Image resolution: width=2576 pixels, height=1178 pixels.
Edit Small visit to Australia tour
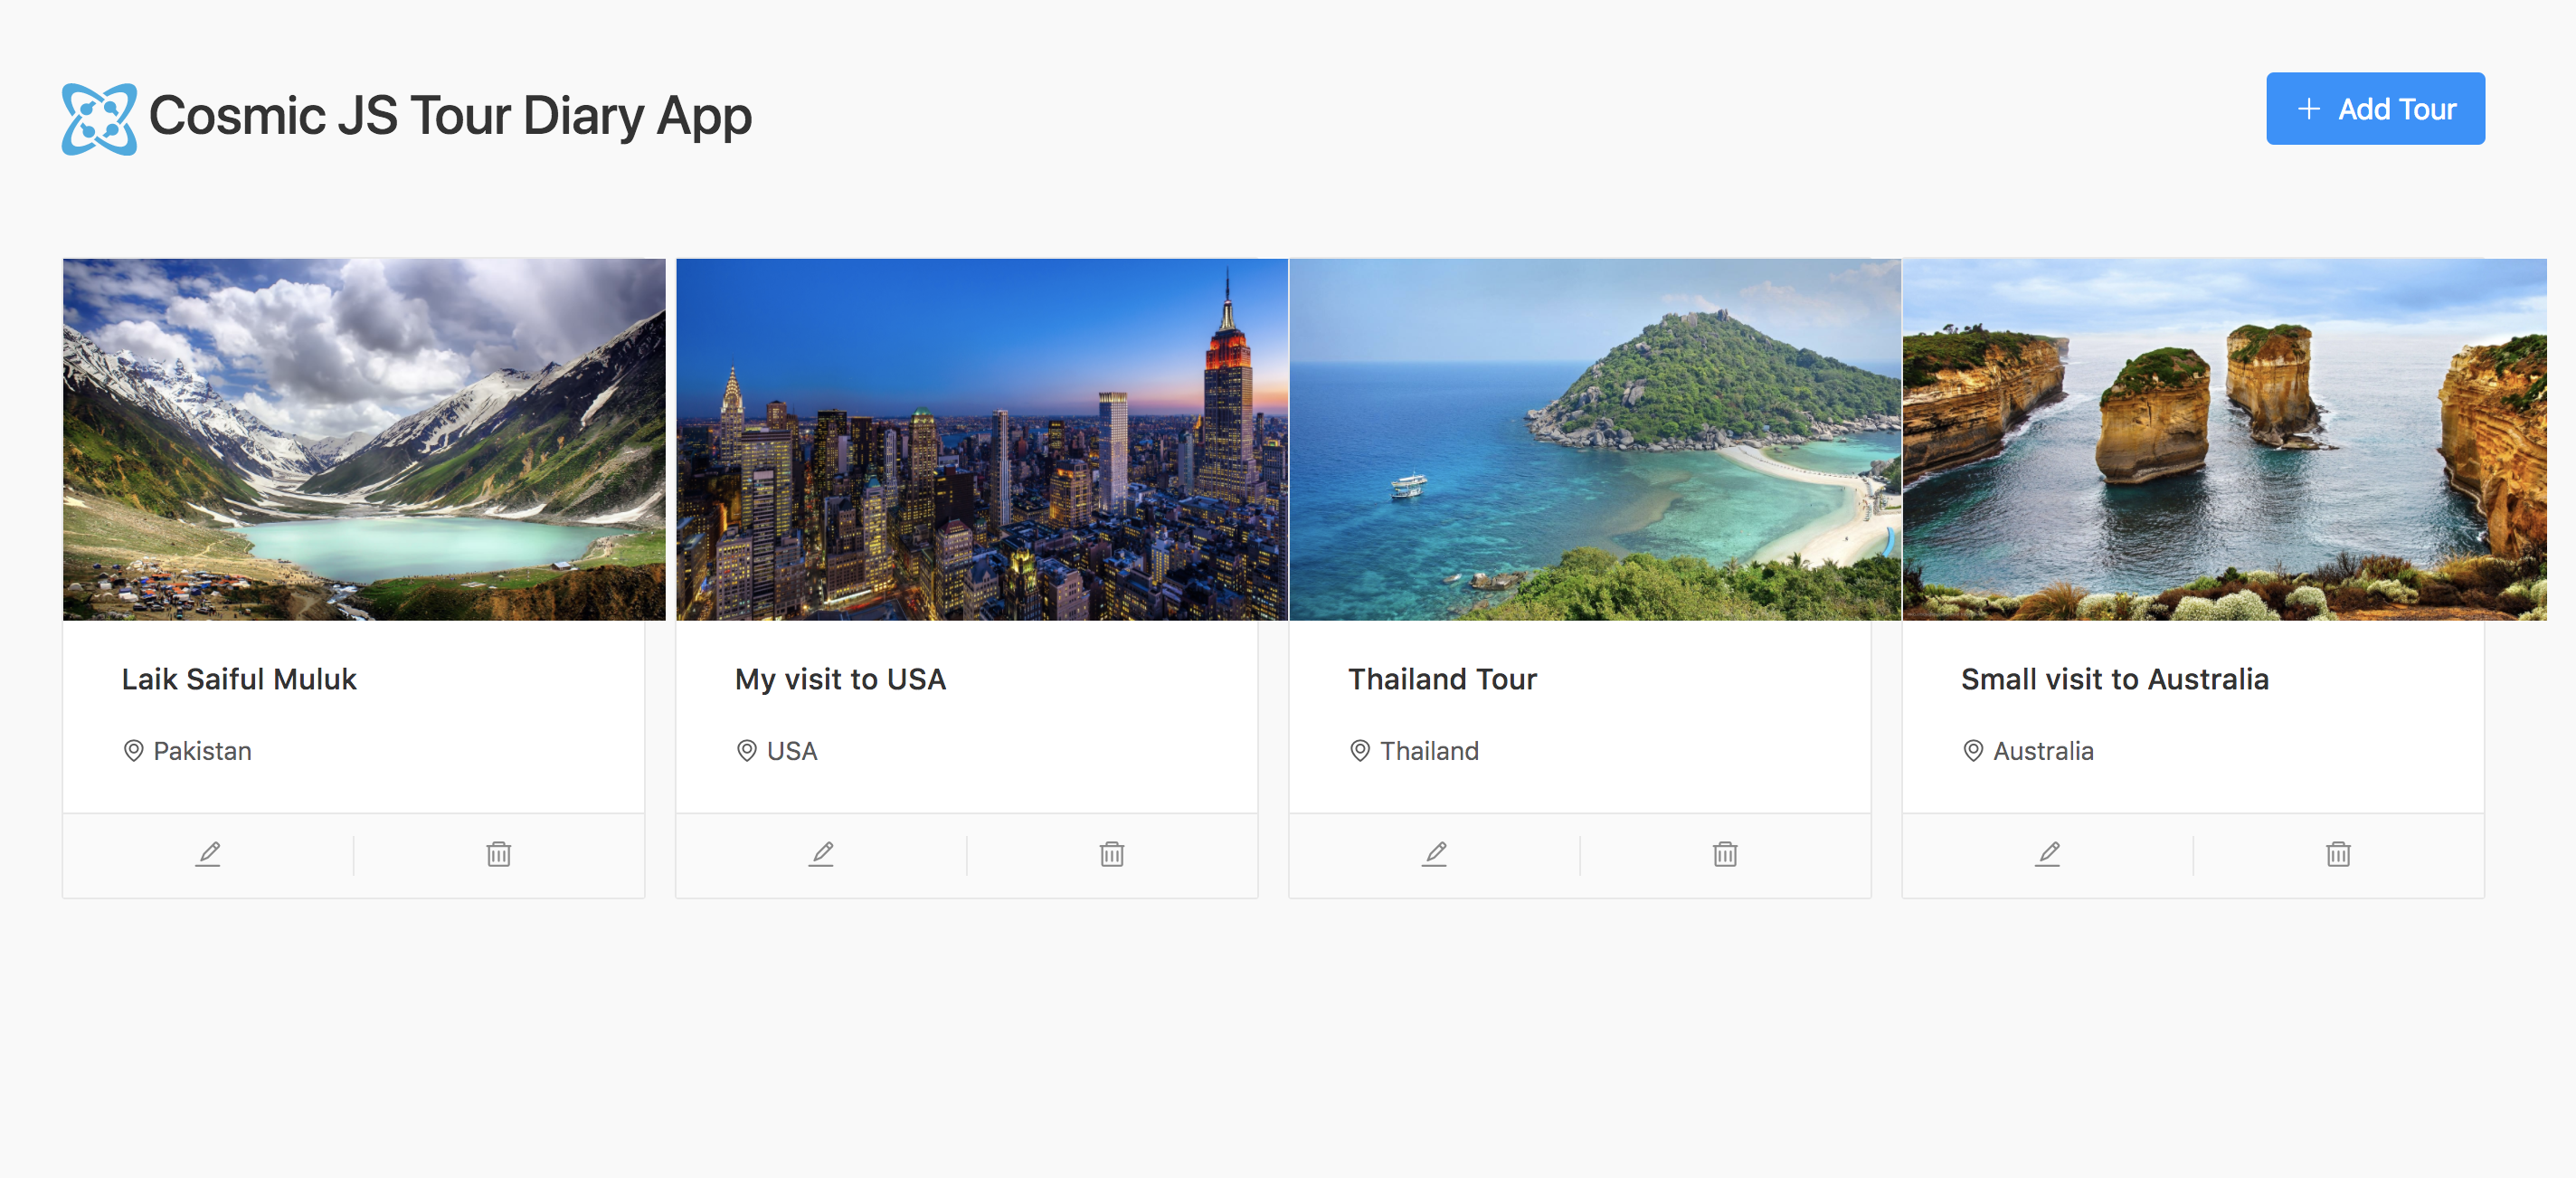coord(2047,854)
